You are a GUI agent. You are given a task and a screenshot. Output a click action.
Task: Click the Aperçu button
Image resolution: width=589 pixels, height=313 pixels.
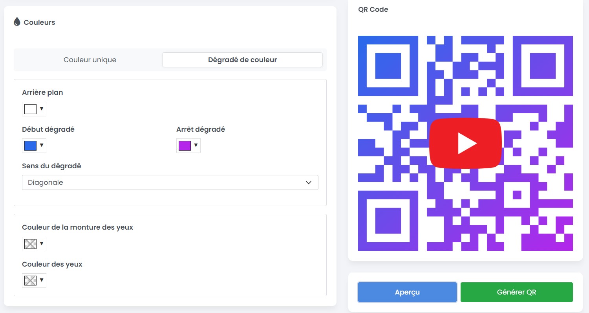pos(407,292)
